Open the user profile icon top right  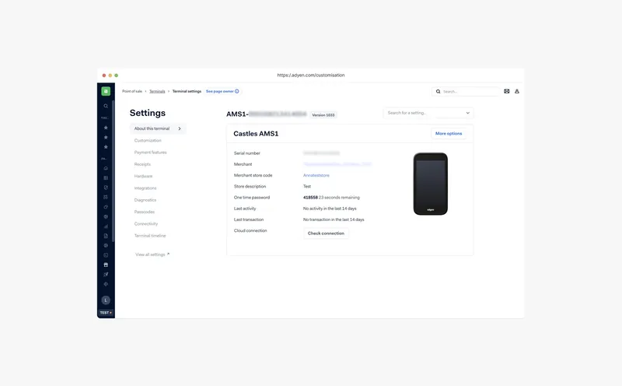pos(517,91)
